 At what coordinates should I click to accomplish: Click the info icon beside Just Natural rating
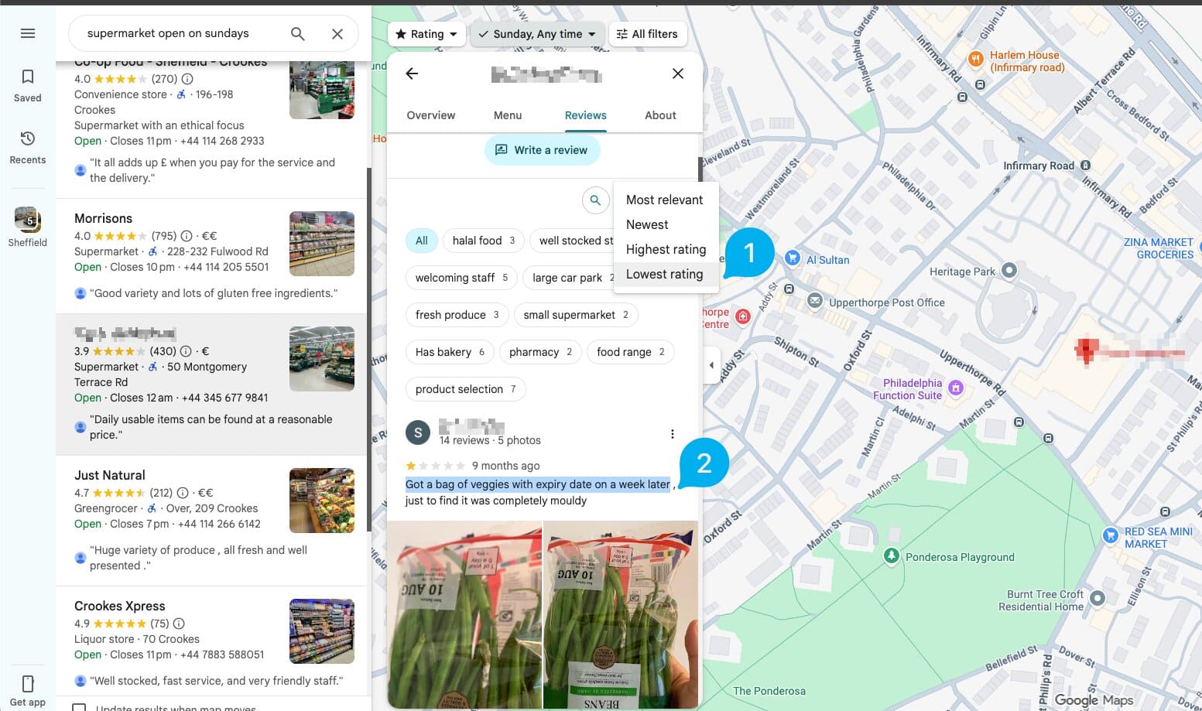(x=183, y=493)
